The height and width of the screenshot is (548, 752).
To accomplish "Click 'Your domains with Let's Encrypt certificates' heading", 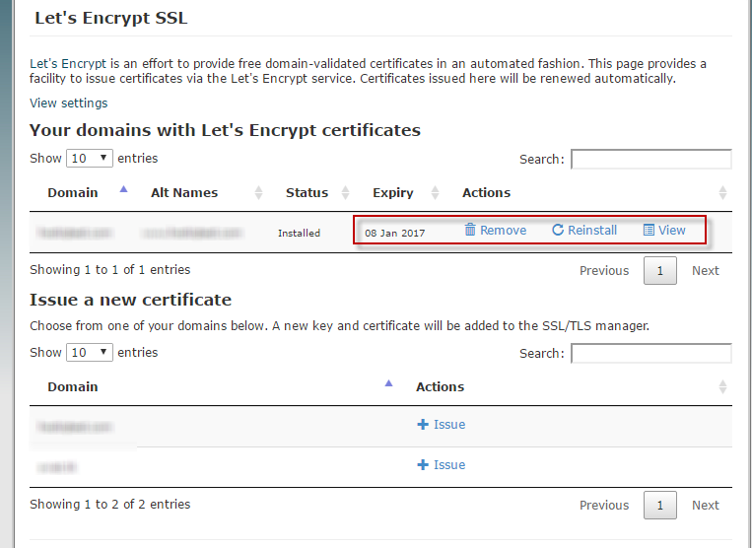I will pos(225,130).
